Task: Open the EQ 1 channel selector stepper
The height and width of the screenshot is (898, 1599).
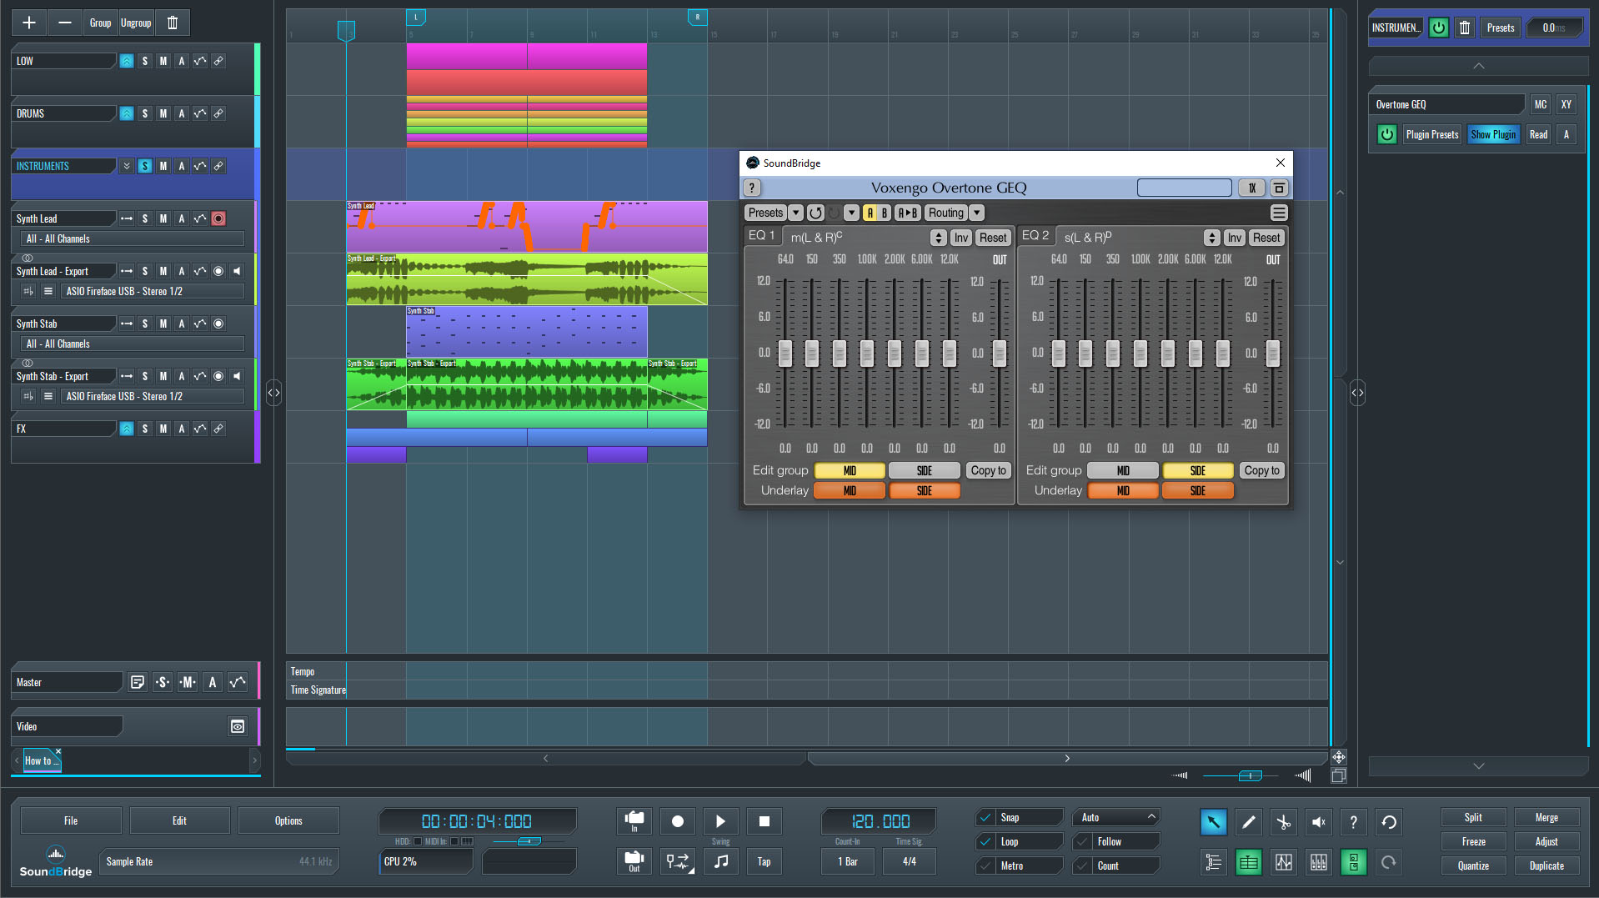Action: 939,238
